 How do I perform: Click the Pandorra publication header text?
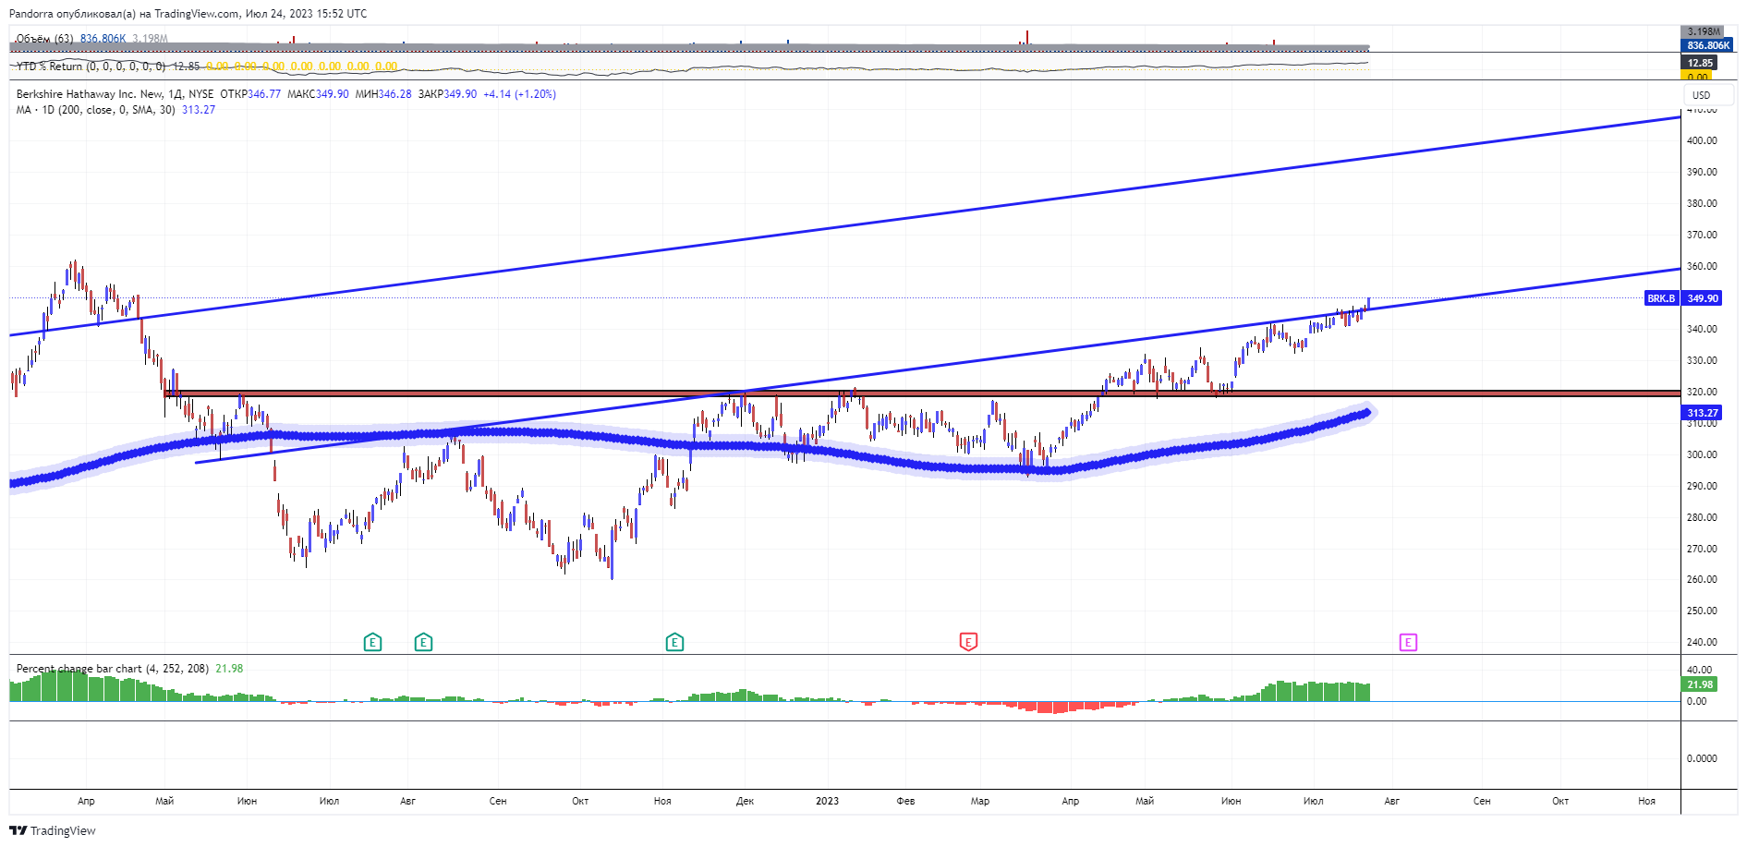pos(188,14)
